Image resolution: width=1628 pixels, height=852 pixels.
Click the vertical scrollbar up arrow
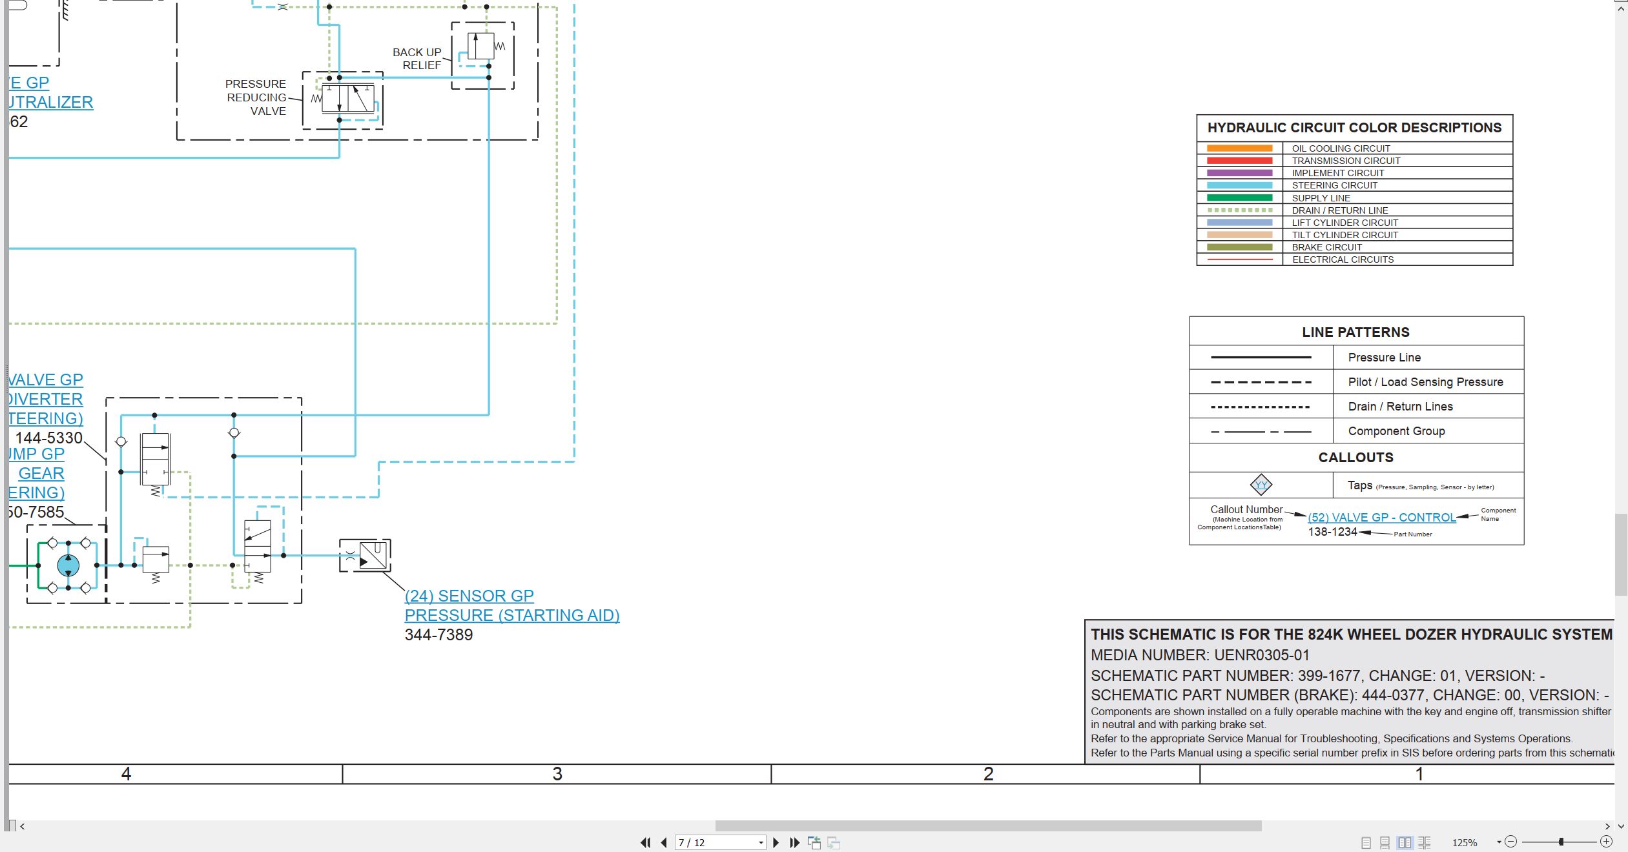[1621, 9]
